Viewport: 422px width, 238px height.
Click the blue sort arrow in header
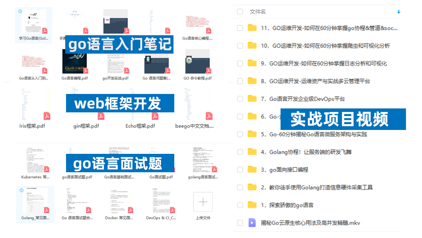click(399, 12)
